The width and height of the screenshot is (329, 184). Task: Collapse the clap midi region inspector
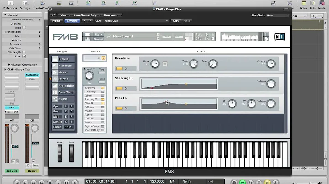tap(5, 15)
